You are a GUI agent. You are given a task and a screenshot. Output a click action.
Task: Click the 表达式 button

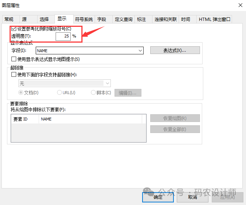[x=175, y=50]
